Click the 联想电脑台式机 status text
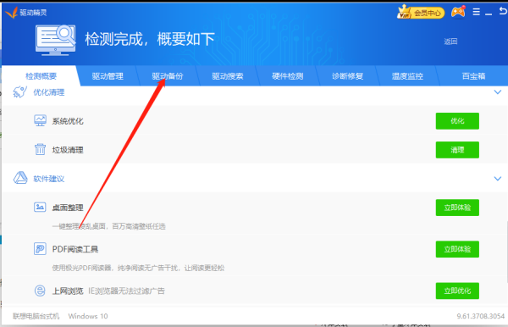 click(36, 316)
